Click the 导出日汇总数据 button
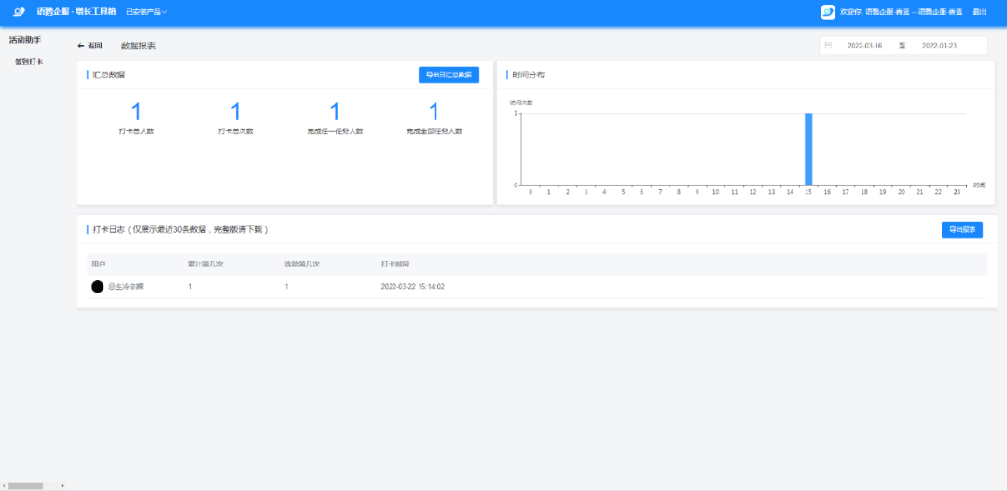Viewport: 1007px width, 491px height. [448, 75]
